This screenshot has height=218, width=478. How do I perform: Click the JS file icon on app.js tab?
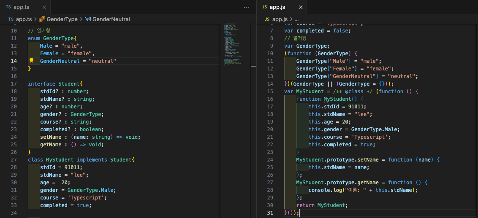(x=265, y=7)
